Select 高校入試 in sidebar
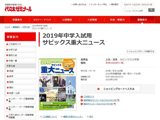 (20, 55)
